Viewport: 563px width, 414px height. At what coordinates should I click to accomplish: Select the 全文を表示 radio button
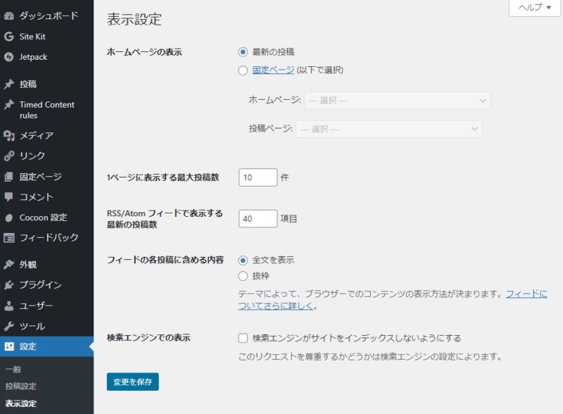point(243,261)
